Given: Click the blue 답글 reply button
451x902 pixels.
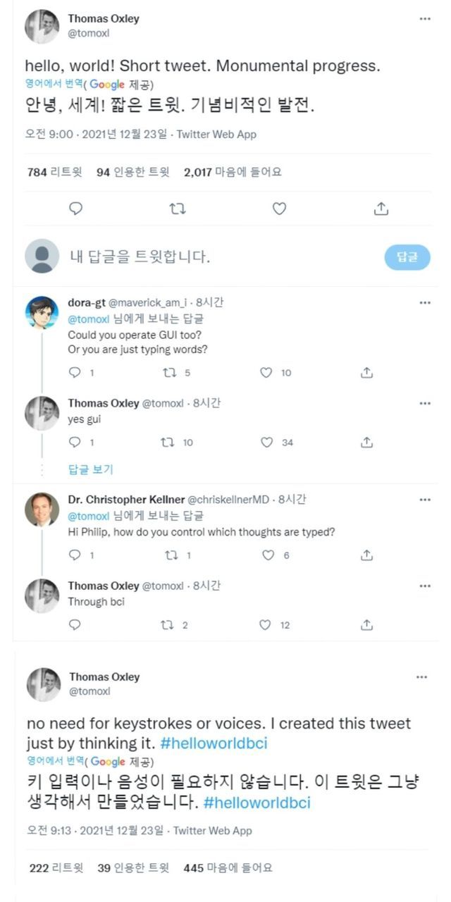Looking at the screenshot, I should point(407,257).
